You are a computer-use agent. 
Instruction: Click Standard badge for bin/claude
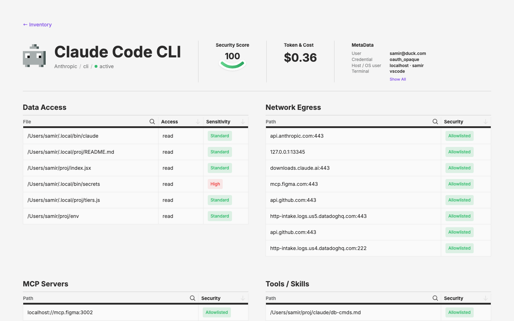pos(220,136)
